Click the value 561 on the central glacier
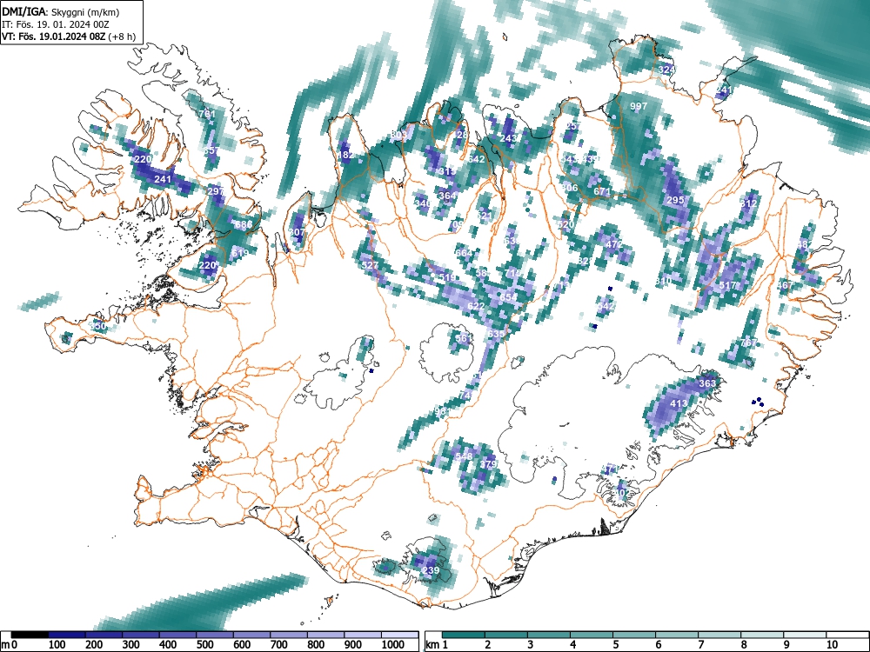The height and width of the screenshot is (652, 870). [464, 337]
